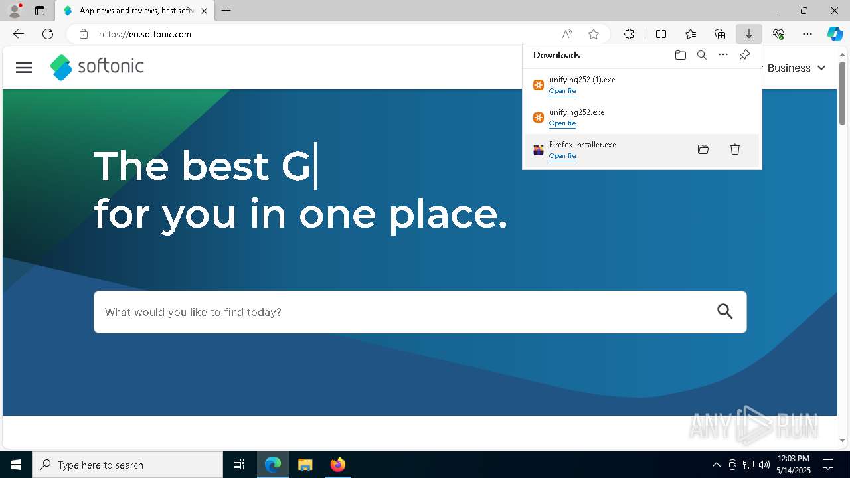Search downloads in Downloads panel
Screen dimensions: 850x478
point(702,55)
